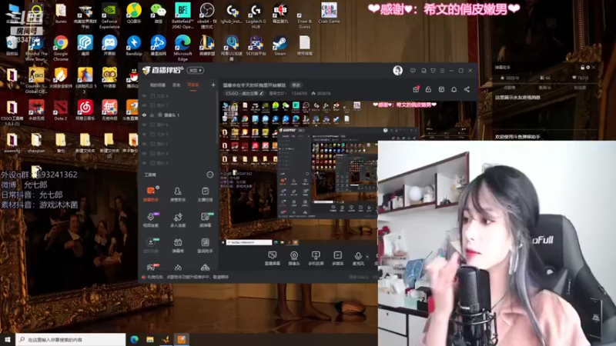Click the 修改 button beside the stream title

coord(296,85)
